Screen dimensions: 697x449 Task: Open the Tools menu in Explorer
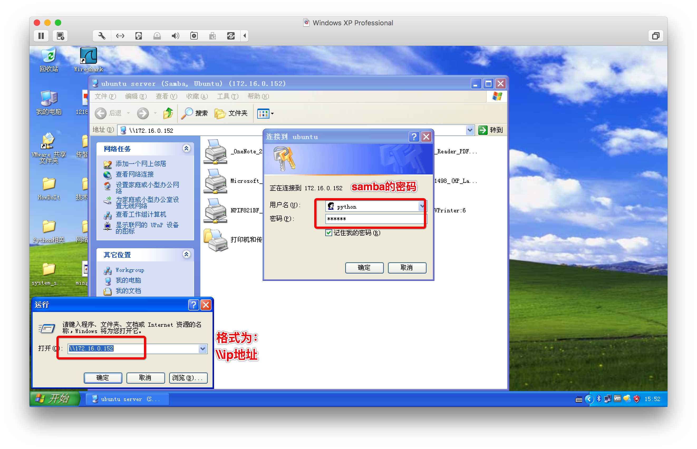tap(228, 96)
